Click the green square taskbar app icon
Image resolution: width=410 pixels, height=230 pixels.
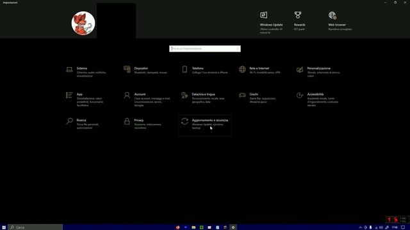pyautogui.click(x=201, y=227)
